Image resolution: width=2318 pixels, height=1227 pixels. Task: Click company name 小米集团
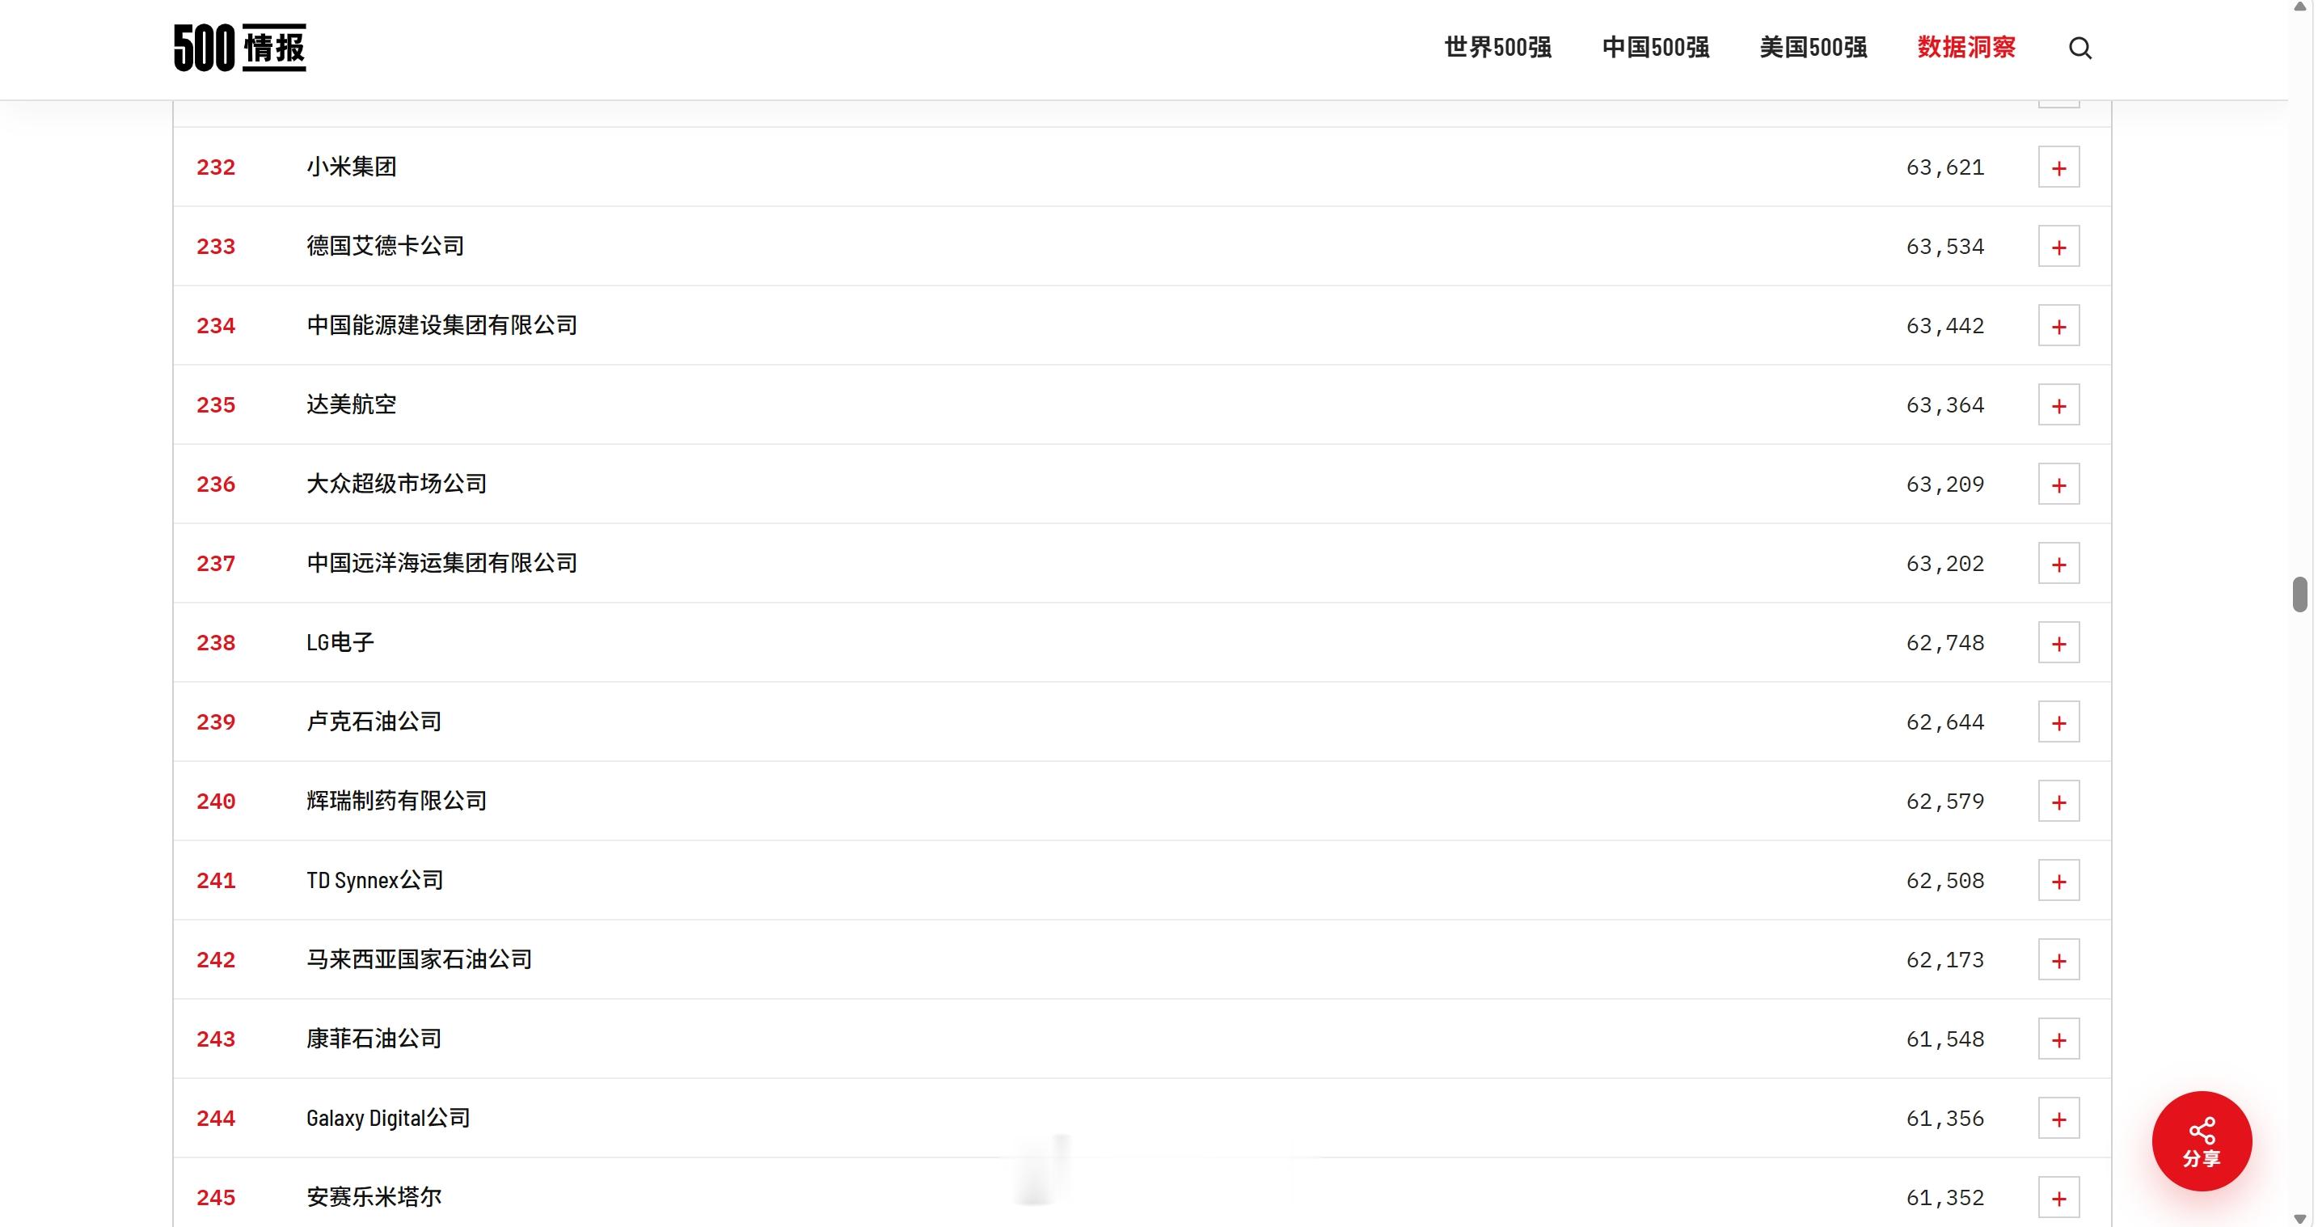click(x=351, y=167)
